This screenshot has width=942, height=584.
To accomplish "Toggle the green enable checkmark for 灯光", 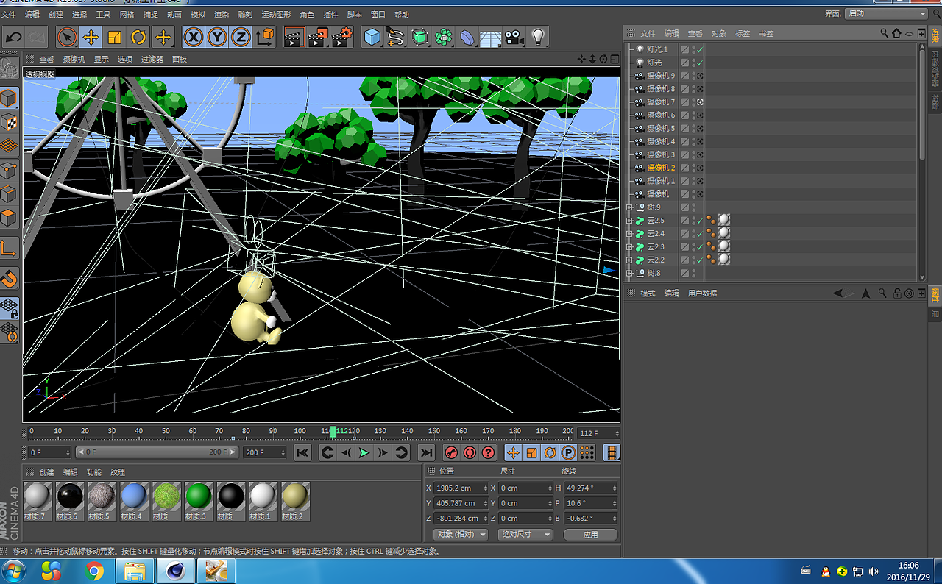I will coord(700,63).
